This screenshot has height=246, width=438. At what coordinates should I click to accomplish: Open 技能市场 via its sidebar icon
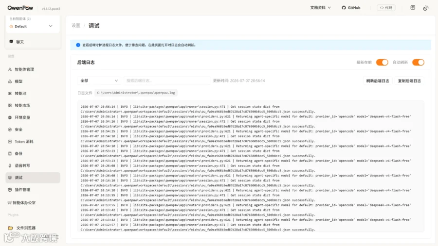tap(10, 105)
